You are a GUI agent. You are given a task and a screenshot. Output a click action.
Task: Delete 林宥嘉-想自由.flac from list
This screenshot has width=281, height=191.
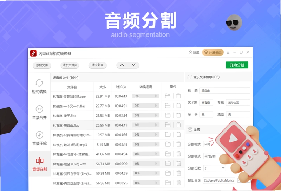point(178,125)
